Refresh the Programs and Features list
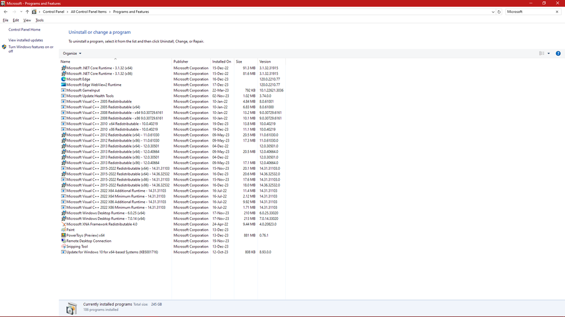 click(x=499, y=12)
